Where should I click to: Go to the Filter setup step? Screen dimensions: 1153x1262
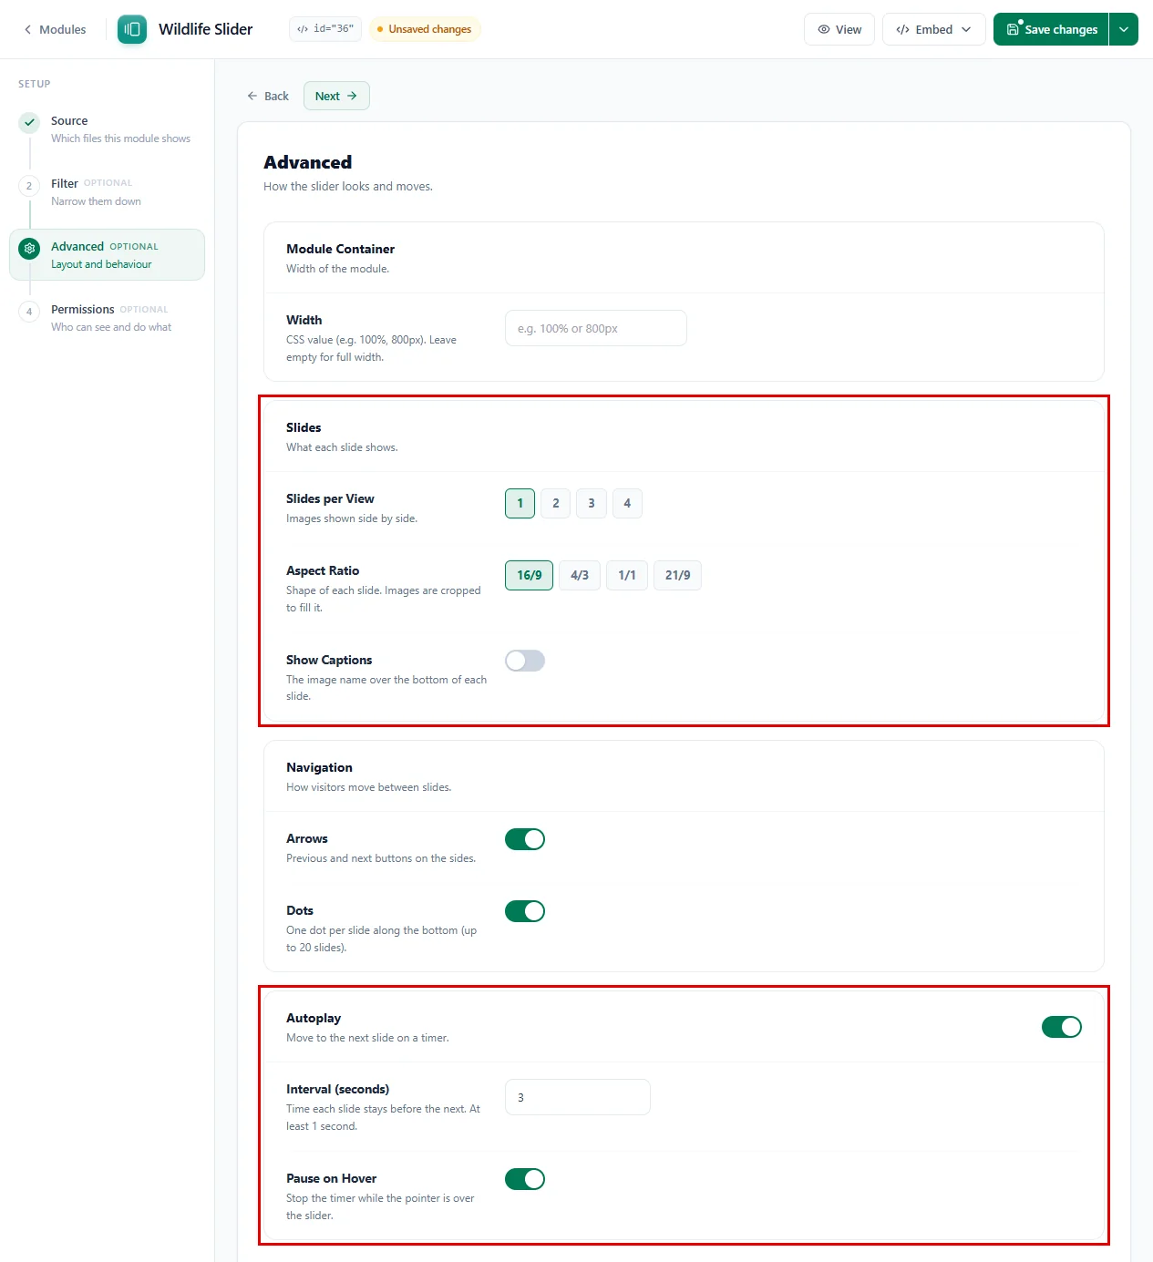107,192
